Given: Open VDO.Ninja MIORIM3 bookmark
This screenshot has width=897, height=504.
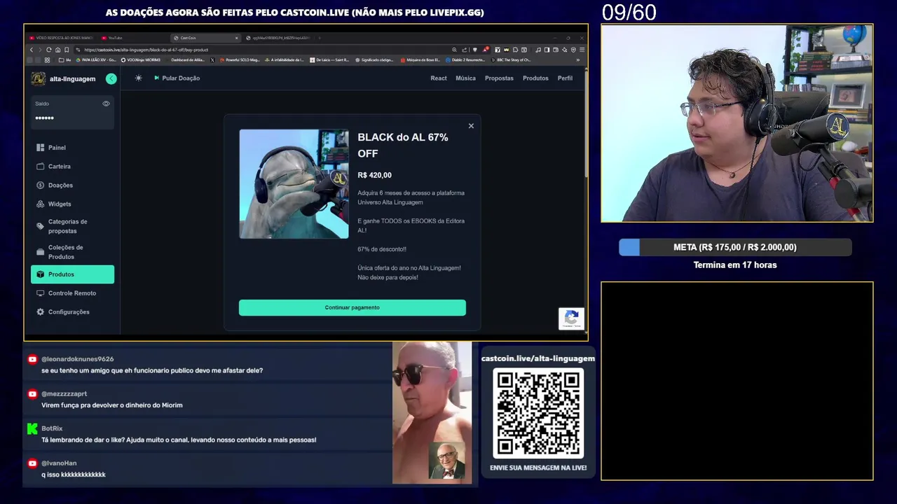Looking at the screenshot, I should (140, 60).
